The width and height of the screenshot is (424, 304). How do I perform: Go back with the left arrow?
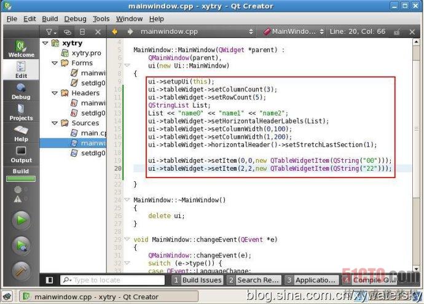(x=115, y=31)
